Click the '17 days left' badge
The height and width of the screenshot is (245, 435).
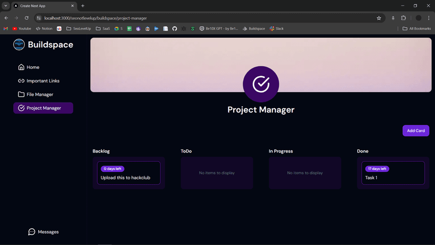point(377,169)
